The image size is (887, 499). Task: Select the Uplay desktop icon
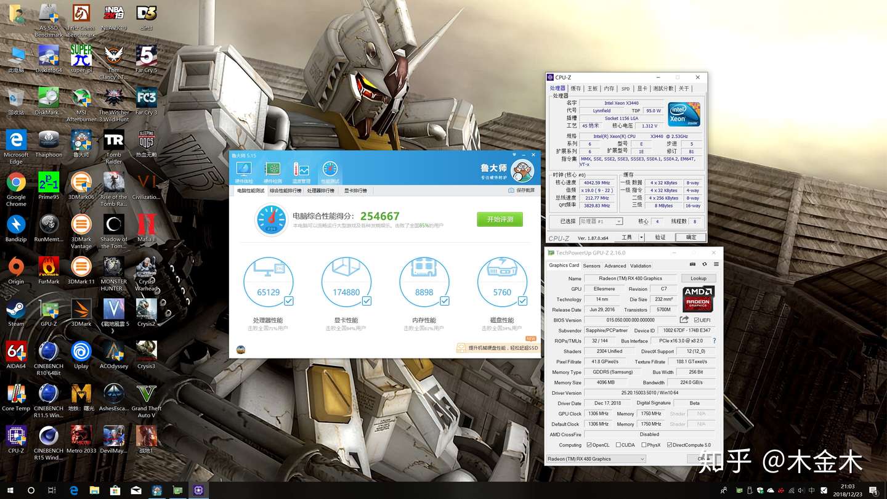coord(81,355)
